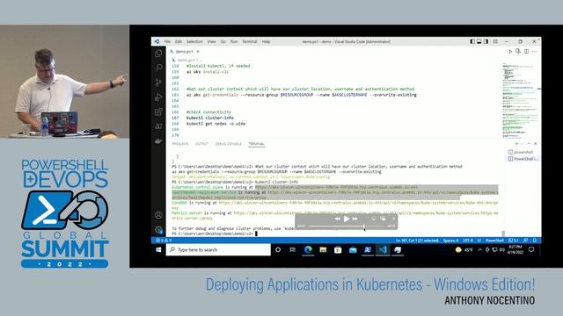Open PowerShell from the taskbar
Image resolution: width=563 pixels, height=316 pixels.
point(368,249)
